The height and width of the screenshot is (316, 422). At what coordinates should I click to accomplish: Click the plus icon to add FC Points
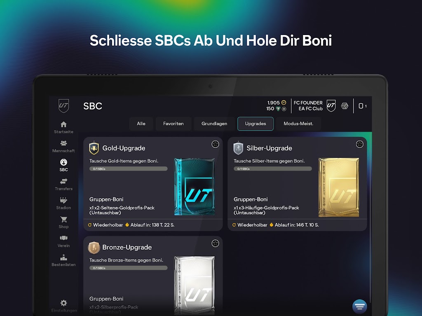click(x=284, y=109)
